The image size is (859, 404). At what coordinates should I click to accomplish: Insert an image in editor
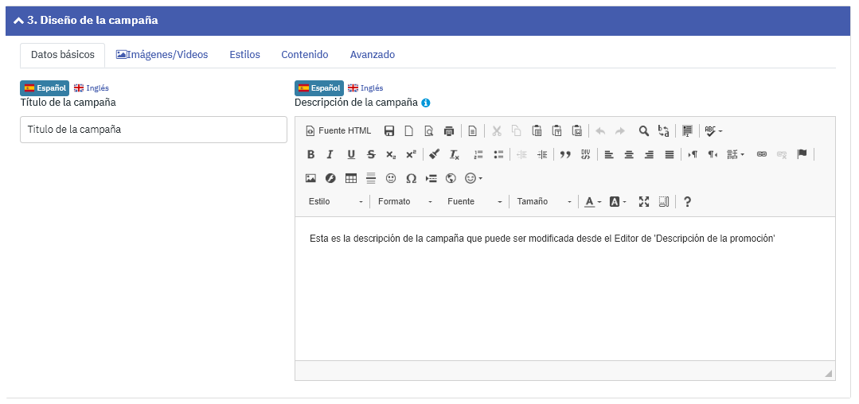[x=310, y=178]
